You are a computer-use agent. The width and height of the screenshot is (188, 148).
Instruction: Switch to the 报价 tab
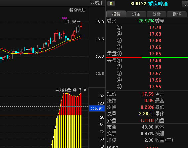(x=116, y=14)
